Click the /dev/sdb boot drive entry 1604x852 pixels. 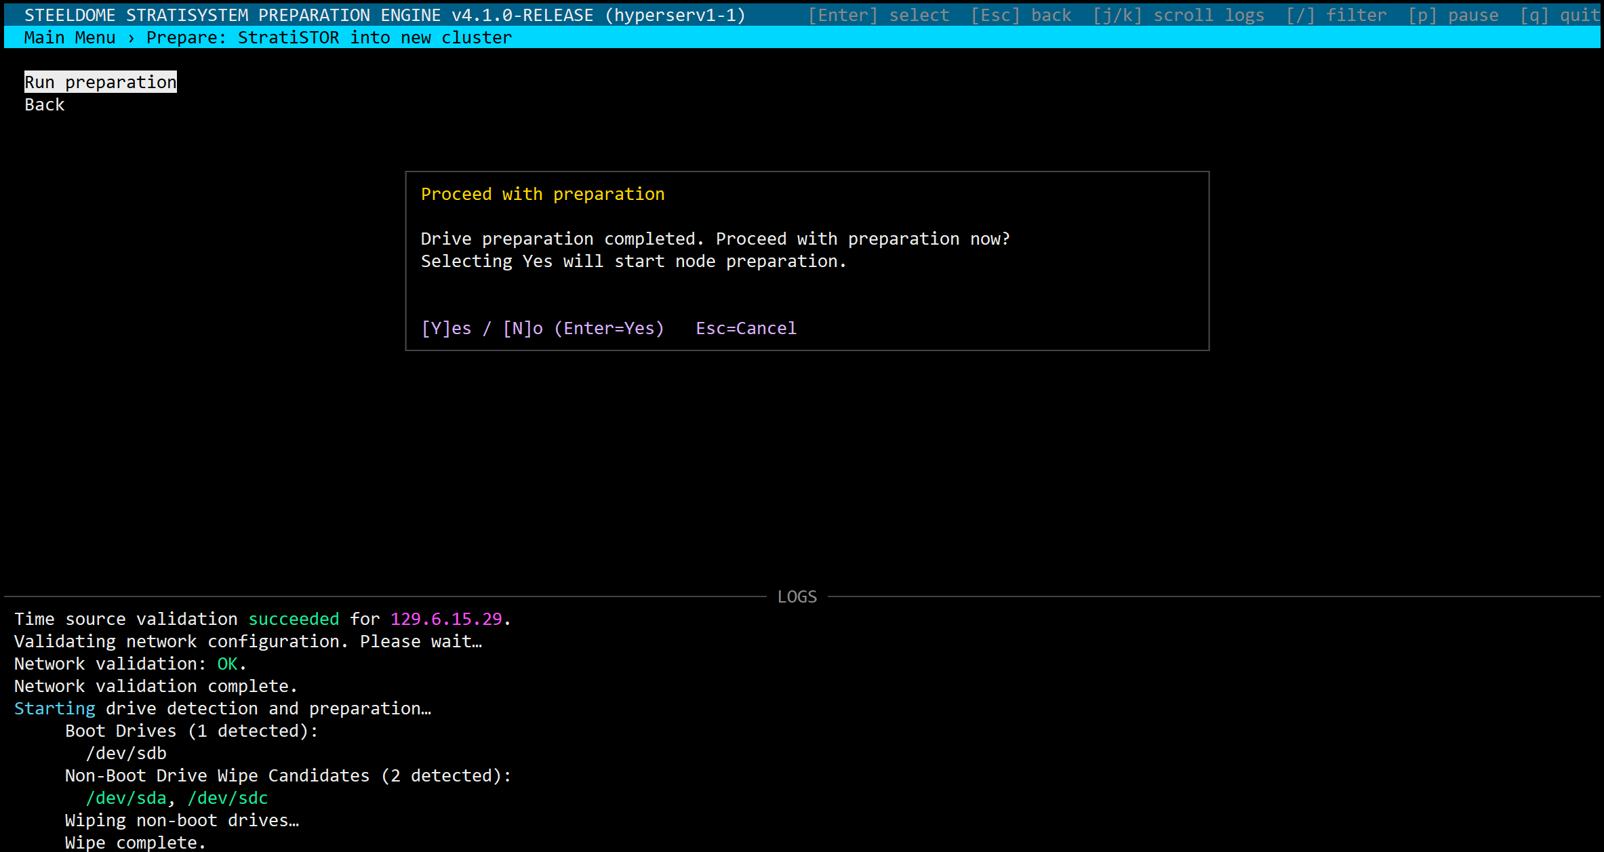(126, 754)
